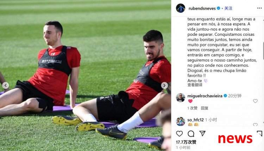This screenshot has height=151, width=264.
Task: Open so_hfc12 username link
Action: click(x=195, y=120)
